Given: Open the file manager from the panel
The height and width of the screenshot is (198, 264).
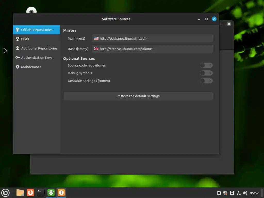Looking at the screenshot, I should [x=20, y=193].
